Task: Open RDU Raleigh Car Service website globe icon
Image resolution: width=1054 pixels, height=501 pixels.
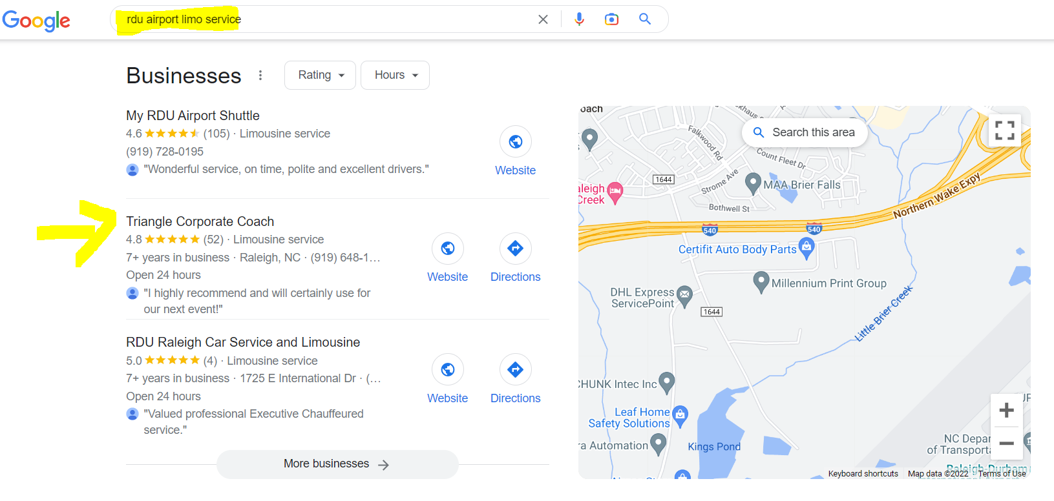Action: coord(448,369)
